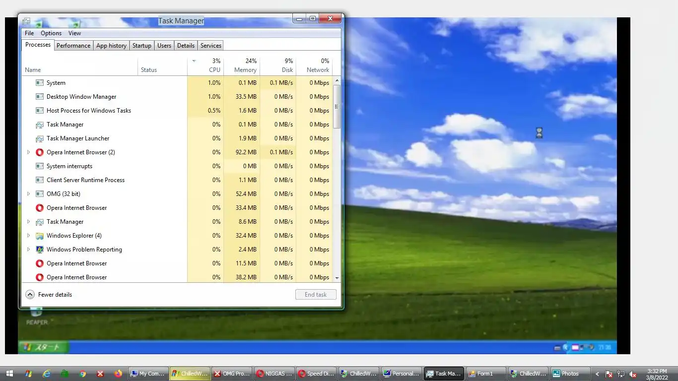Launch Firefox from the taskbar
Viewport: 678px width, 381px height.
[118, 374]
